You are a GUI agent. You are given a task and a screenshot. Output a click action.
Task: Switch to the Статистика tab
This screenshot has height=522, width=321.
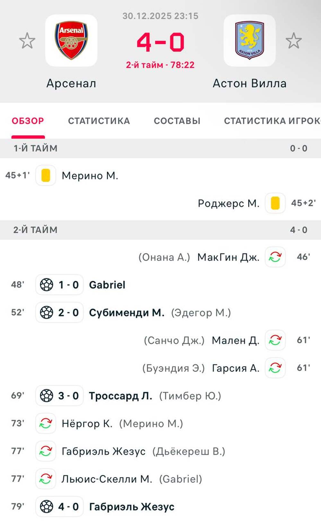click(99, 121)
